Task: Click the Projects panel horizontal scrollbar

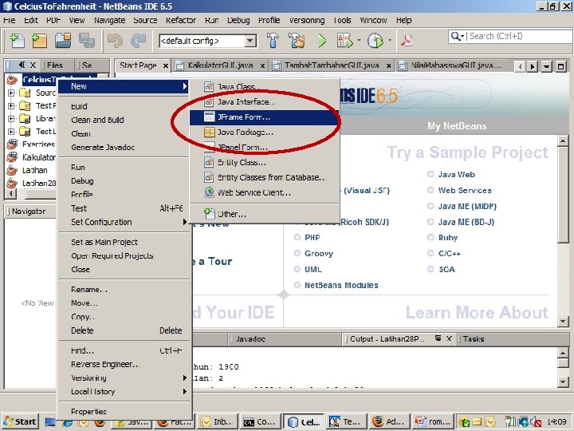Action: coord(41,193)
